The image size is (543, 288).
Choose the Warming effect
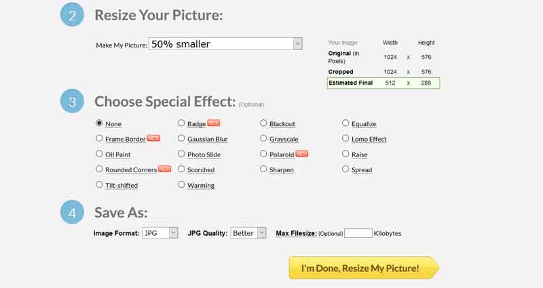click(x=181, y=184)
